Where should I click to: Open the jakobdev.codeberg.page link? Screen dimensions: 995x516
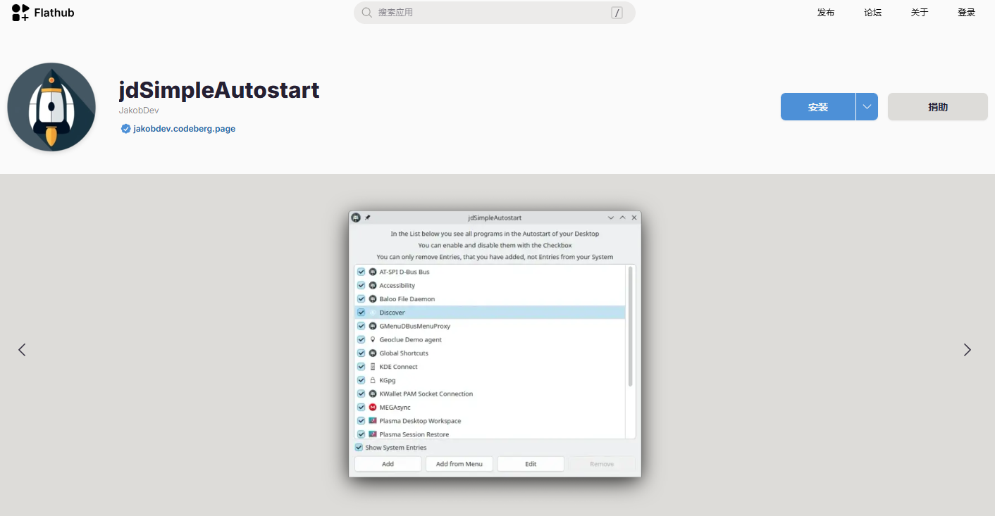click(185, 129)
